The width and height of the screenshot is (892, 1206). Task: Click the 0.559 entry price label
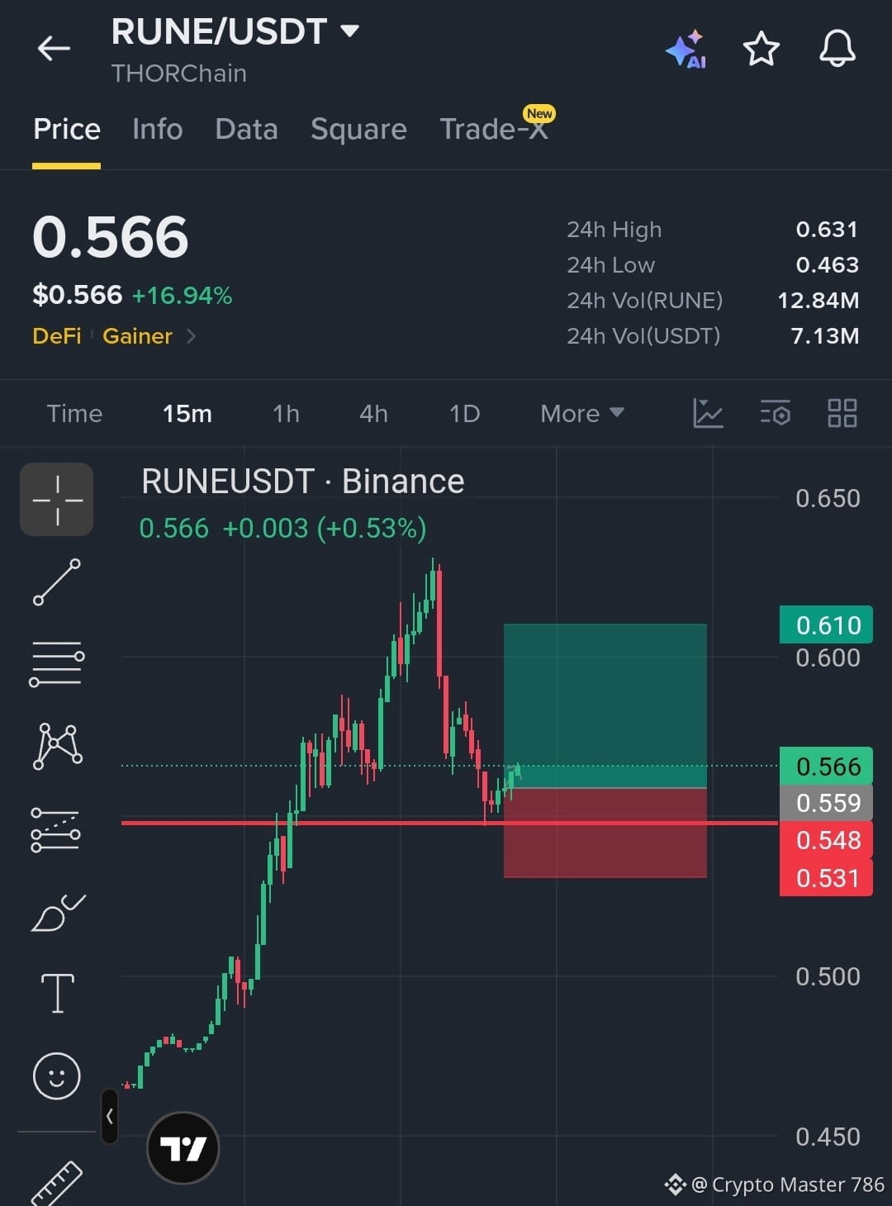pos(826,802)
